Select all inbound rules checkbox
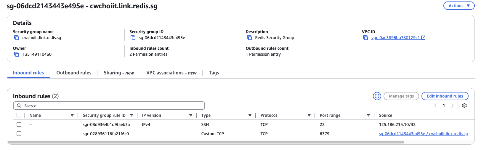This screenshot has width=481, height=150. (x=19, y=115)
